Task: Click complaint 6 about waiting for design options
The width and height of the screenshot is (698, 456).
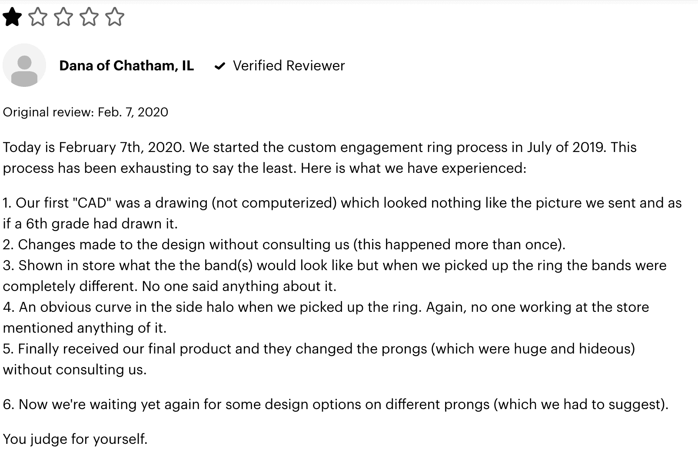Action: (x=335, y=404)
